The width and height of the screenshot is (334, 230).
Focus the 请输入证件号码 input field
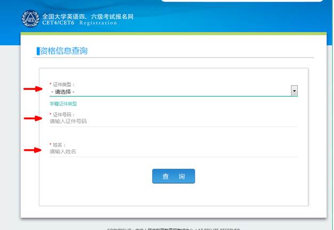173,121
